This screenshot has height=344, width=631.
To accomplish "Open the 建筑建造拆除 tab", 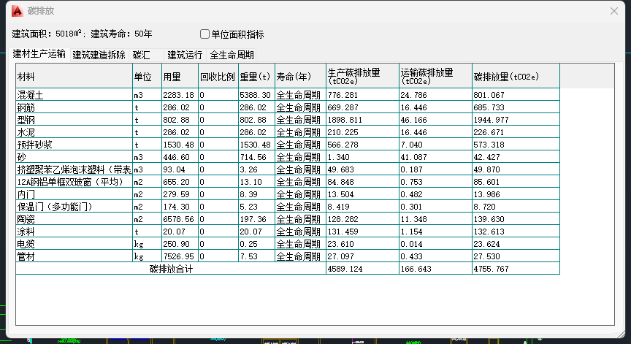I will 99,55.
